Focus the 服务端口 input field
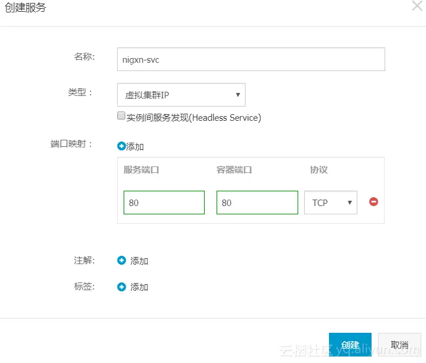The image size is (426, 363). point(164,203)
